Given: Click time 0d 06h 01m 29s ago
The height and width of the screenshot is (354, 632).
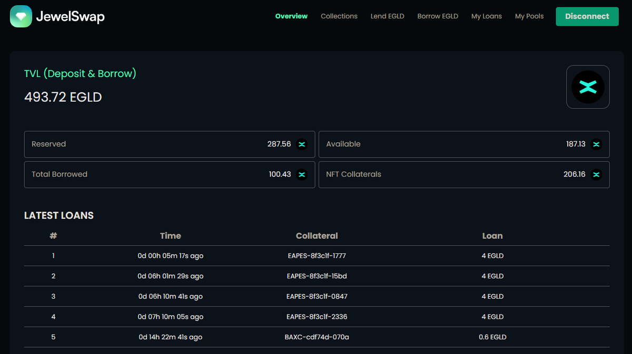Looking at the screenshot, I should tap(171, 276).
